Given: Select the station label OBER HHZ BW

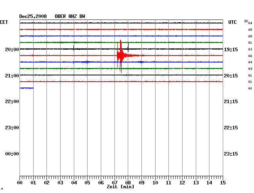Looking at the screenshot, I should point(70,16).
